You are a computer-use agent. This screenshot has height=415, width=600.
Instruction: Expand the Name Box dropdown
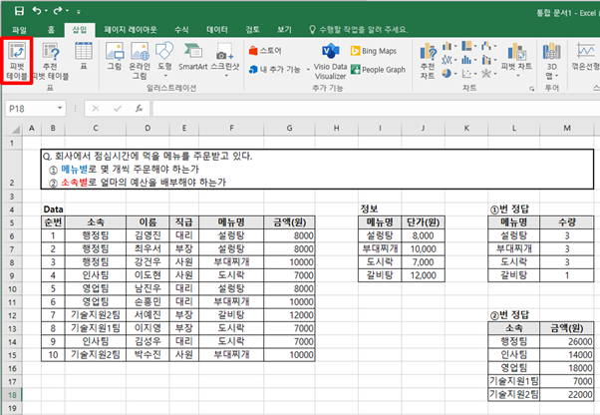[60, 109]
